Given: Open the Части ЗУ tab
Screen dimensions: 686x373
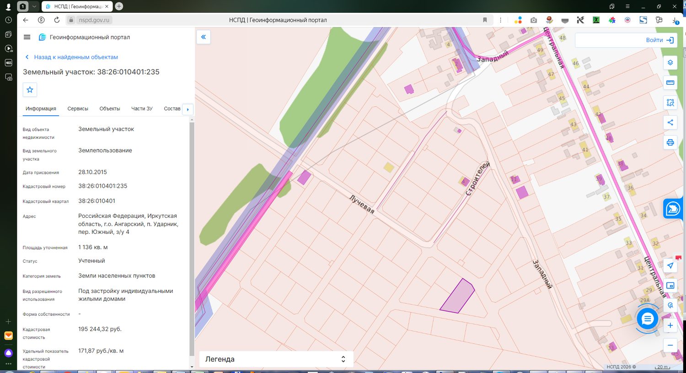Looking at the screenshot, I should coord(142,109).
